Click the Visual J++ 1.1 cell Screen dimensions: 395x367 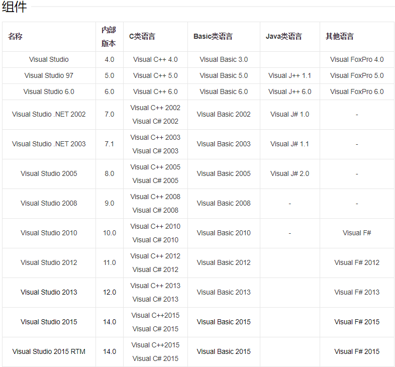tap(289, 75)
